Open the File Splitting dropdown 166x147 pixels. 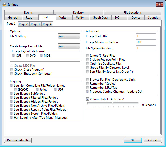[69, 36]
